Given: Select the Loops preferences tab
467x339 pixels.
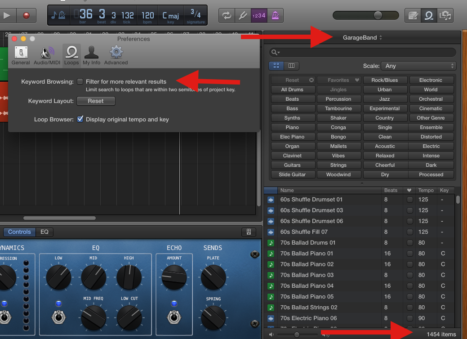Looking at the screenshot, I should coord(71,55).
